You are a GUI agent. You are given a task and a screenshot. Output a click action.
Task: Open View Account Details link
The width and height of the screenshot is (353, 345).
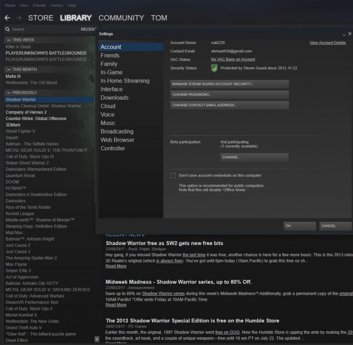(328, 43)
